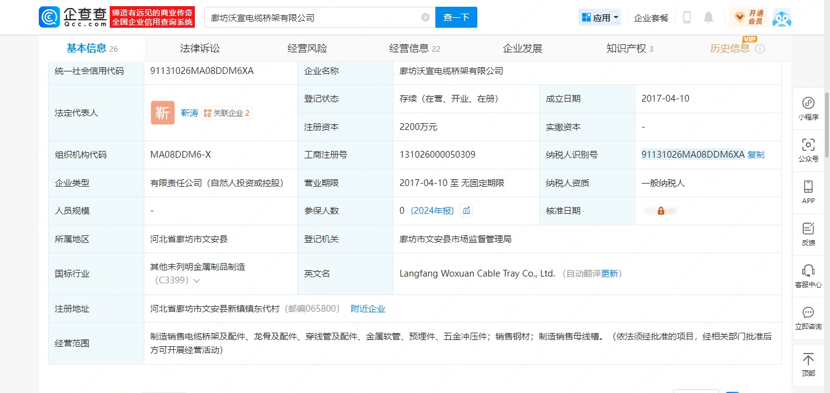Click legal representative avatar 靳
Image resolution: width=830 pixels, height=393 pixels.
coord(163,113)
